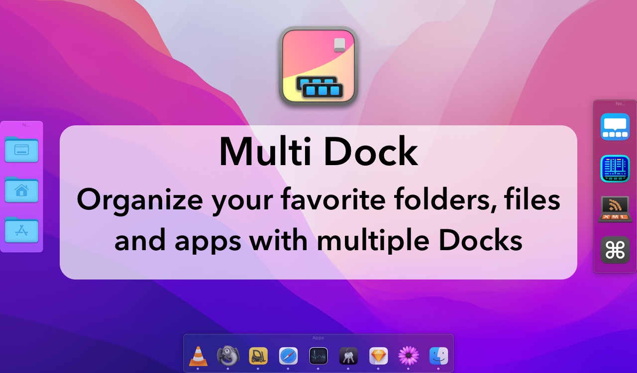Open the Multi Dock speech-bubble icon on right
This screenshot has width=637, height=373.
click(614, 126)
